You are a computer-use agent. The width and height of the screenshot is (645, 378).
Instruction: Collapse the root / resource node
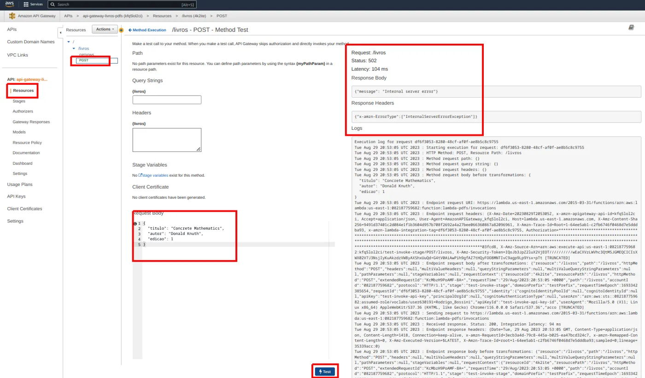pyautogui.click(x=69, y=42)
